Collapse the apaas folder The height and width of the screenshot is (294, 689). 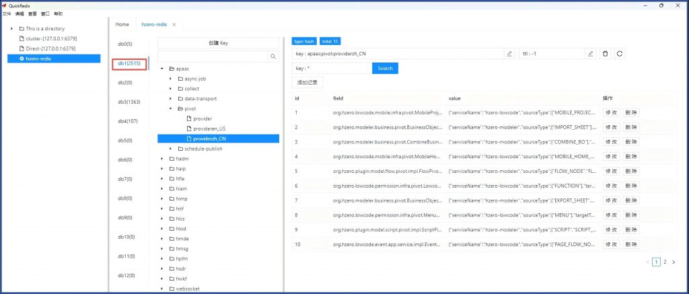[162, 69]
